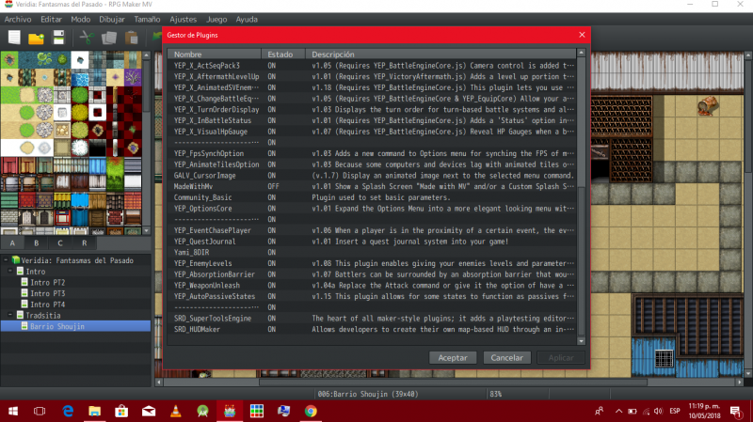Click tileset palette scroll down arrow
This screenshot has width=753, height=422.
pos(147,230)
